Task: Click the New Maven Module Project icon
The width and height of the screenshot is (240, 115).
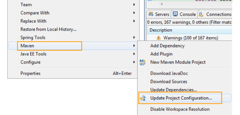Action: coord(143,62)
